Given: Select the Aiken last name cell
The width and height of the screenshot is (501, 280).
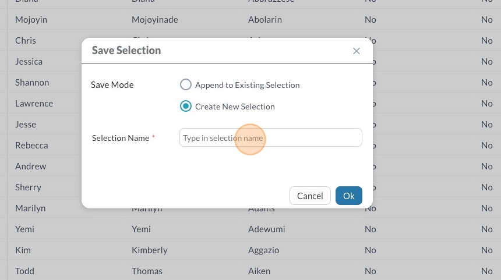Looking at the screenshot, I should [x=259, y=271].
